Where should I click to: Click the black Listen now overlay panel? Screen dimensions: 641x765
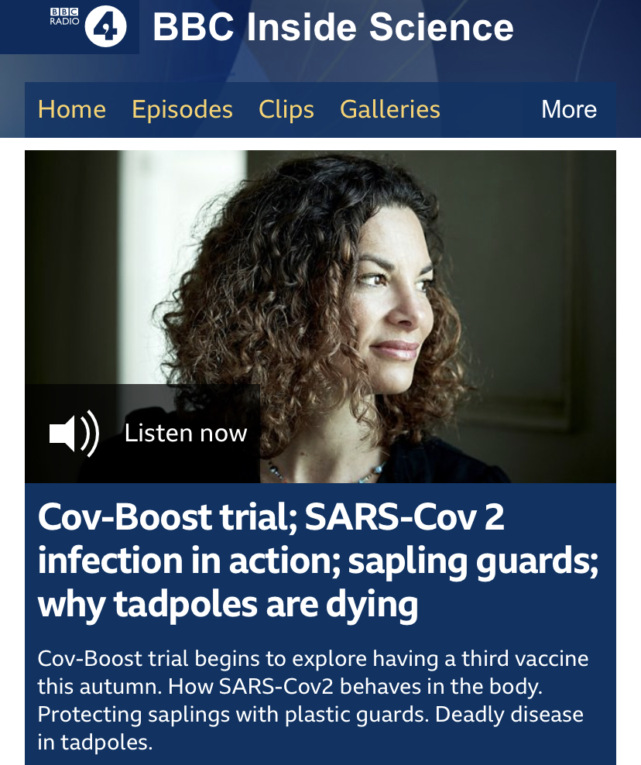click(x=142, y=434)
